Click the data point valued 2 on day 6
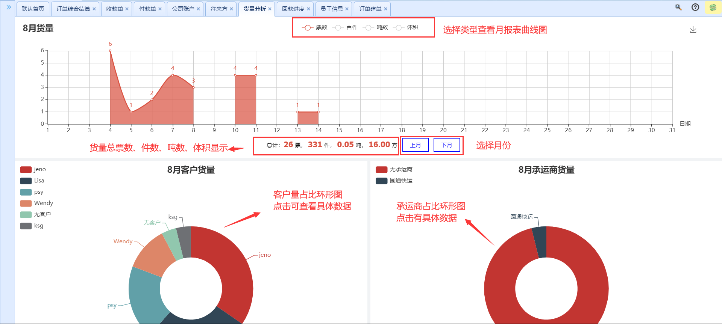 pos(152,99)
